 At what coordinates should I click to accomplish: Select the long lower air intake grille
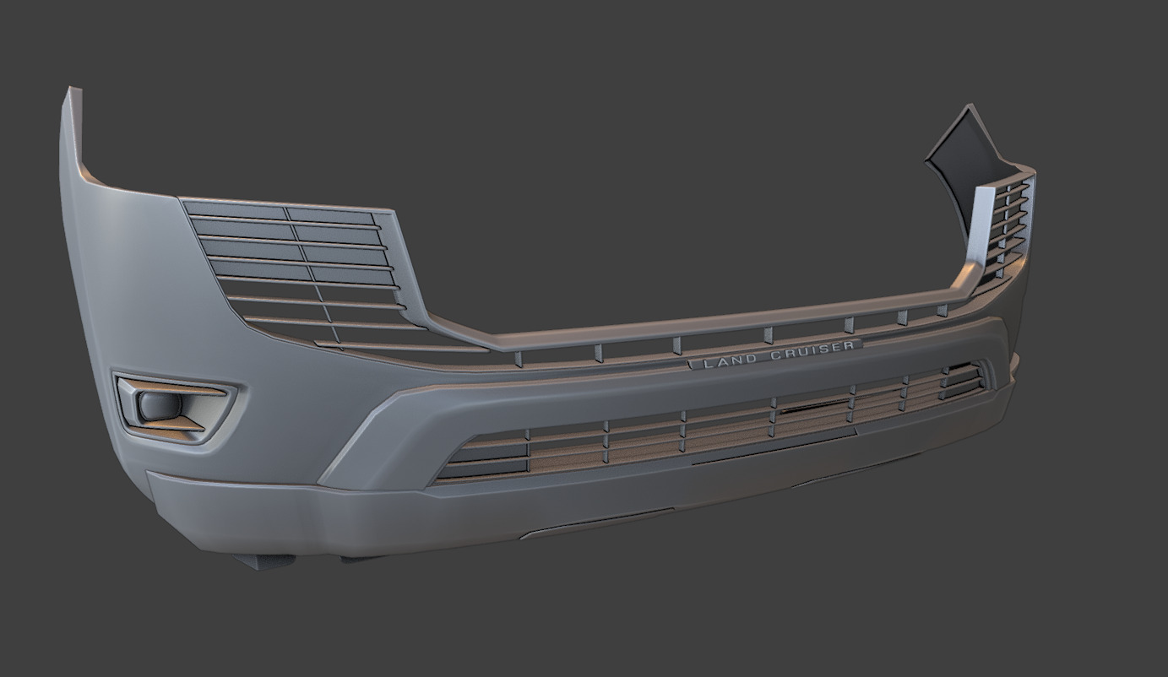pyautogui.click(x=711, y=423)
